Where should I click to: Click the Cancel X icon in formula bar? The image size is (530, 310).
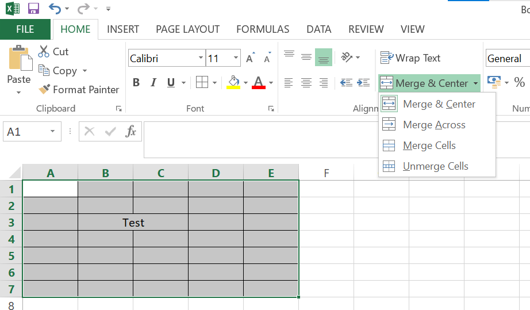point(89,131)
